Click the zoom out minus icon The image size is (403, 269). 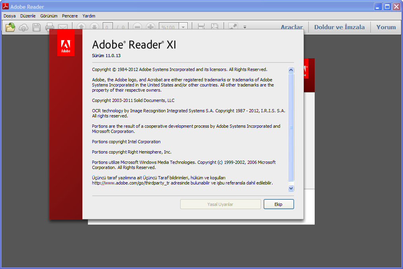tap(138, 26)
